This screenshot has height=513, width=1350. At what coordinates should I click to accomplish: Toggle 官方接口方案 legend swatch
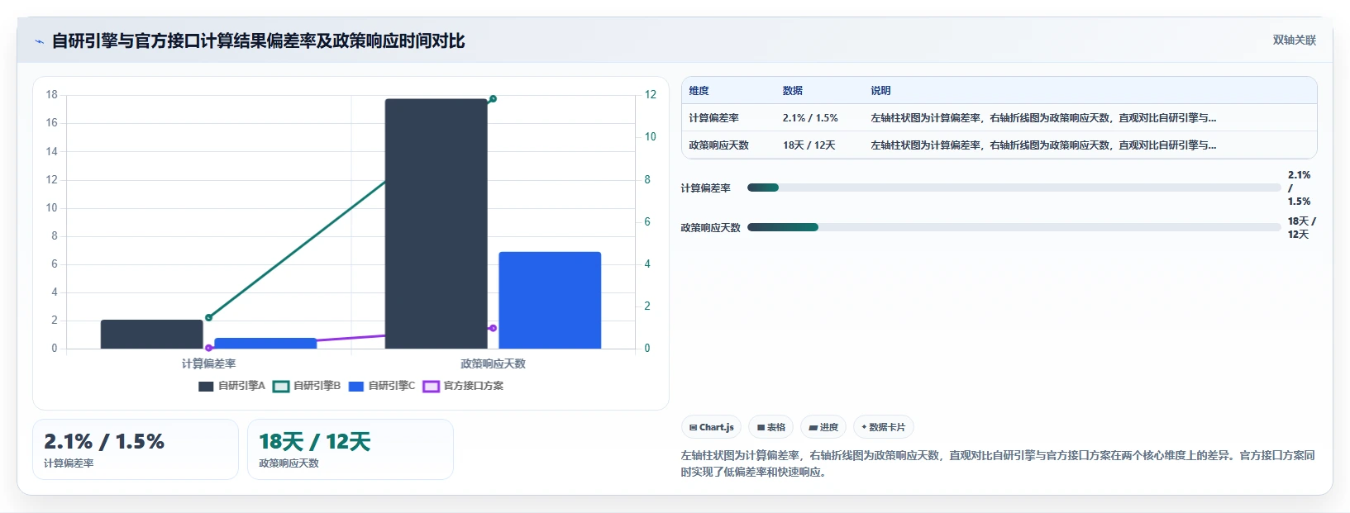(x=431, y=386)
